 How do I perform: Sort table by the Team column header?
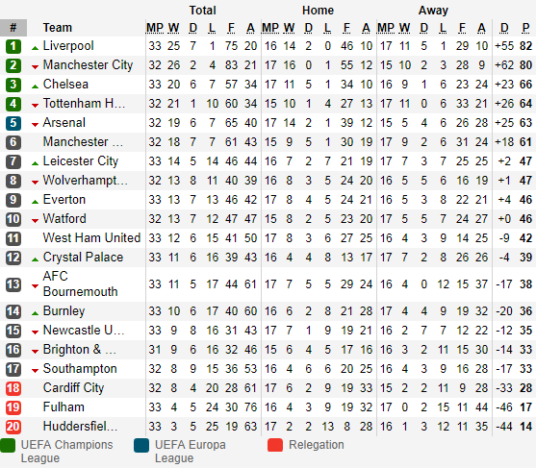coord(58,28)
